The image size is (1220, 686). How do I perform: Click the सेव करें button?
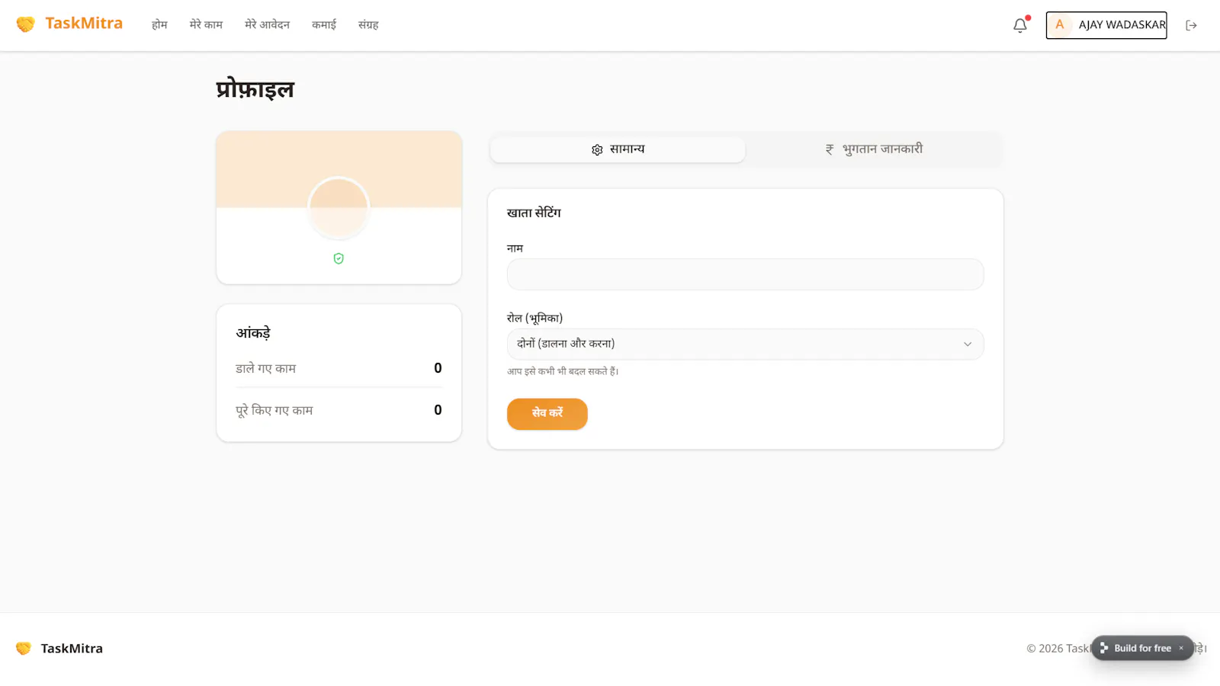pos(547,414)
